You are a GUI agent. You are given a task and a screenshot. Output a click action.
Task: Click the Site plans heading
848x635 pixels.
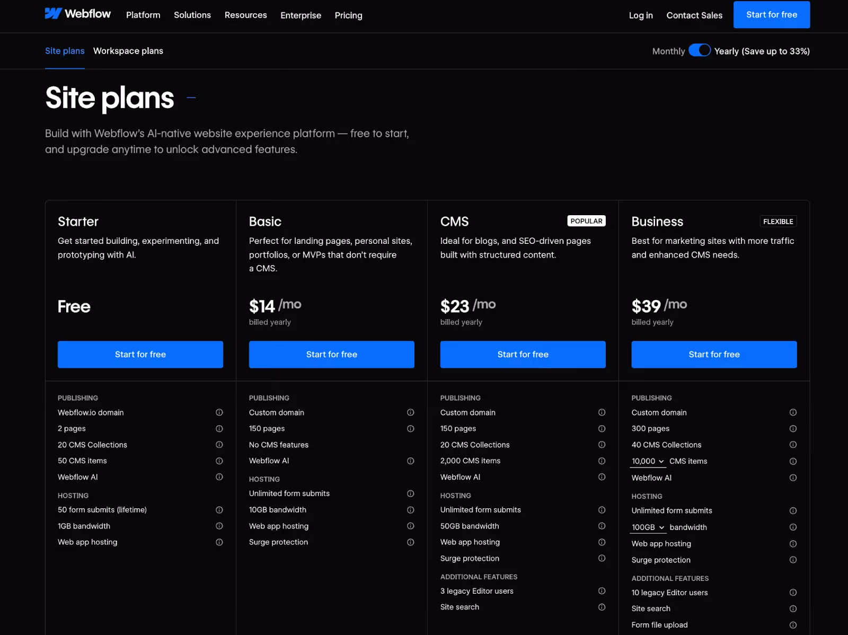(x=110, y=98)
